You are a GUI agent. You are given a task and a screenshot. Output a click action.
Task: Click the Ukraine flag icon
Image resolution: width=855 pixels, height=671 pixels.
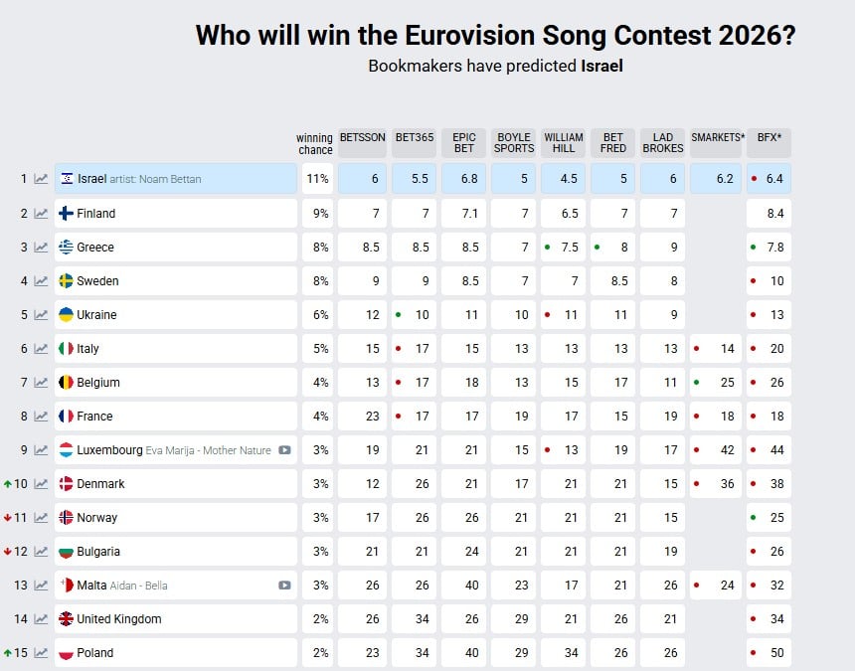(x=66, y=315)
